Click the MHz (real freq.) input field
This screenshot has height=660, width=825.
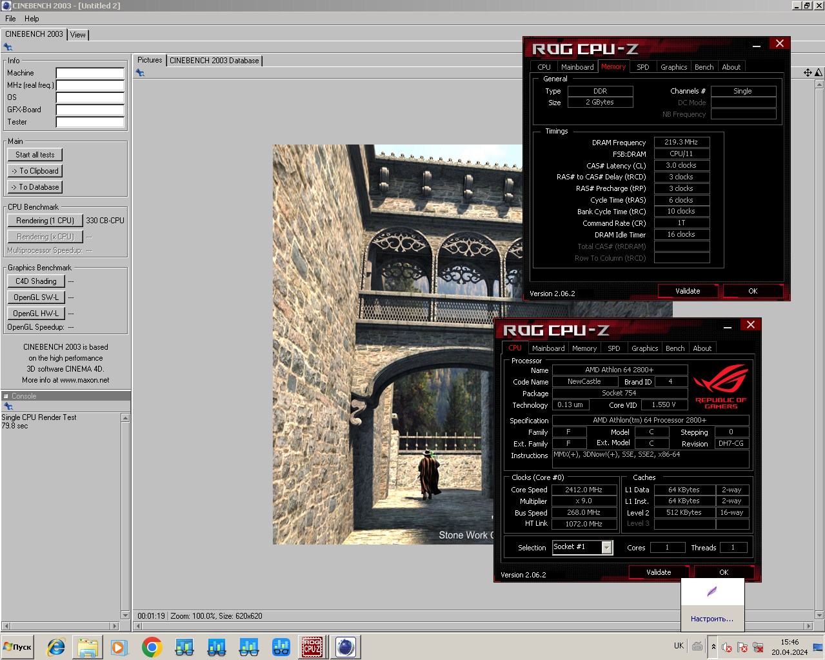pyautogui.click(x=90, y=85)
